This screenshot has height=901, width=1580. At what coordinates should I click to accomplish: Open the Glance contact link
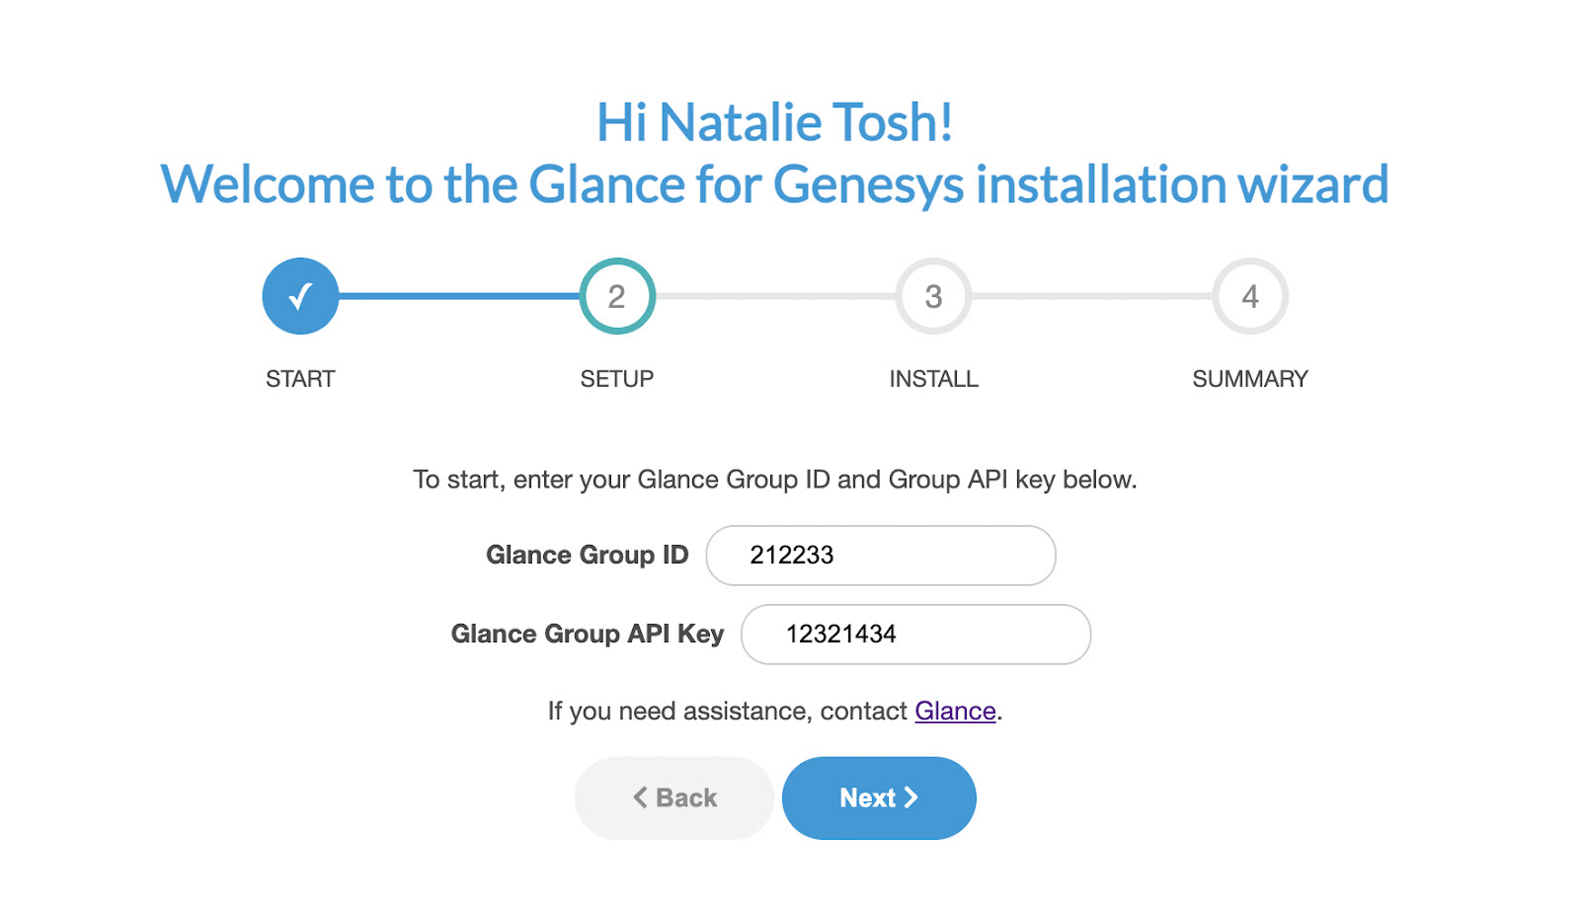(x=955, y=712)
